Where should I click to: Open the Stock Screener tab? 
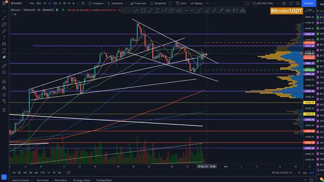(x=21, y=180)
